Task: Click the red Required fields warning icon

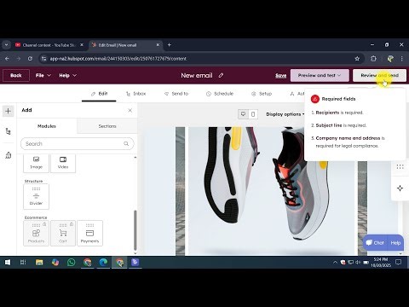Action: [315, 99]
